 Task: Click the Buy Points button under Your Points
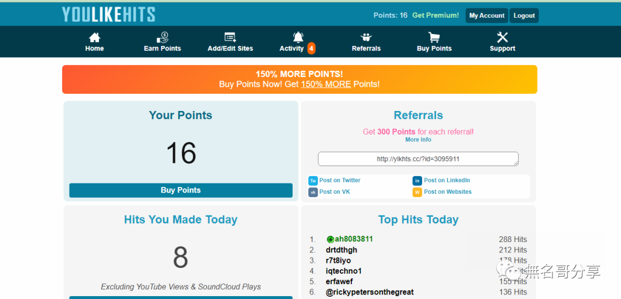point(181,190)
